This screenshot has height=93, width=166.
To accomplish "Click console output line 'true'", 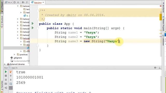I will tap(21, 72).
